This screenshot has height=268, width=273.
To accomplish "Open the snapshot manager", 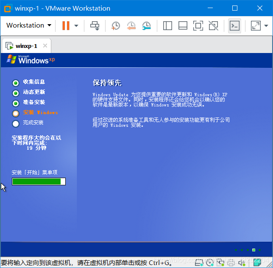I will click(x=146, y=26).
